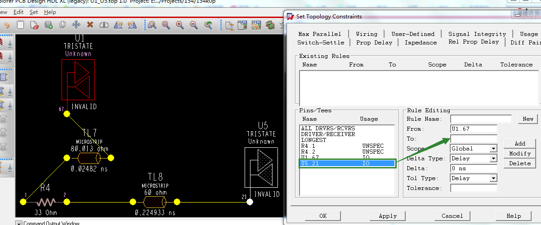The height and width of the screenshot is (225, 541).
Task: Select the R4.2 pin row
Action: (348, 152)
